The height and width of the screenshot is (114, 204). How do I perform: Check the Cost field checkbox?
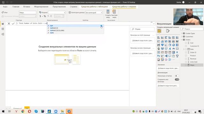click(x=186, y=43)
